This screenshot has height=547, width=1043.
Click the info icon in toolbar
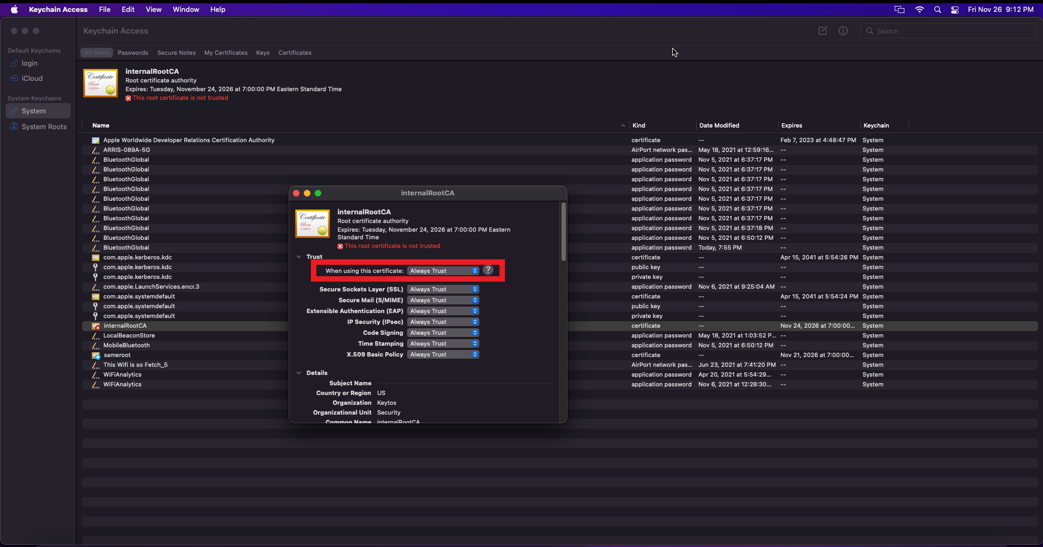pyautogui.click(x=843, y=31)
